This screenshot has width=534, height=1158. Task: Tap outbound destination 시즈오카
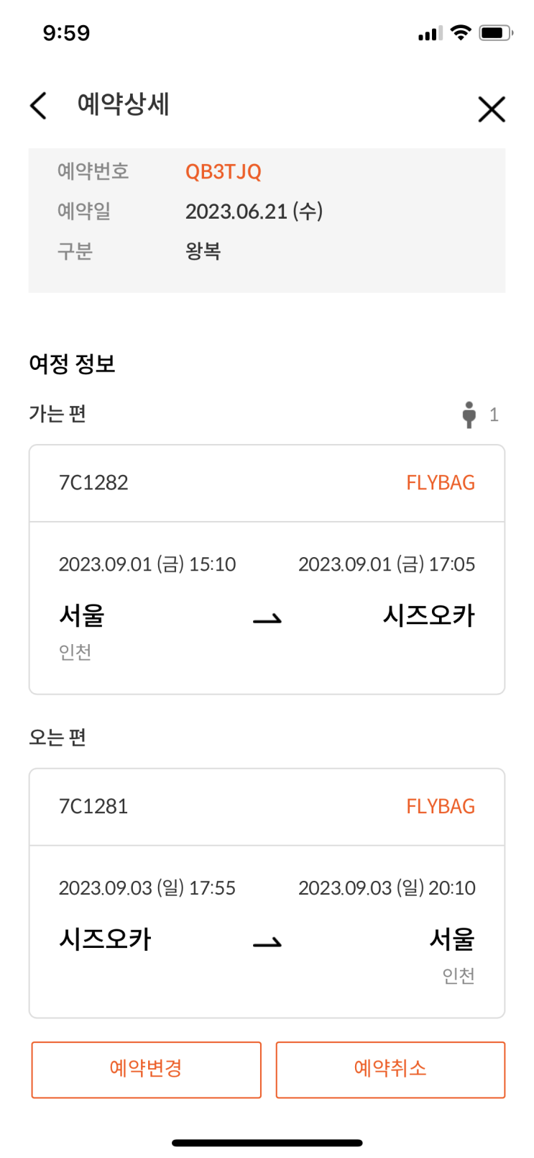point(428,616)
